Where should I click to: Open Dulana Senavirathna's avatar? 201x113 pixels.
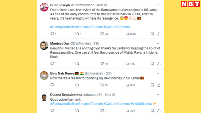(44, 98)
